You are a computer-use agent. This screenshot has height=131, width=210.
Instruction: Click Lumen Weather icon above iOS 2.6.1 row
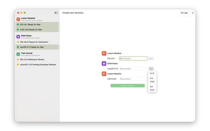pyautogui.click(x=104, y=53)
